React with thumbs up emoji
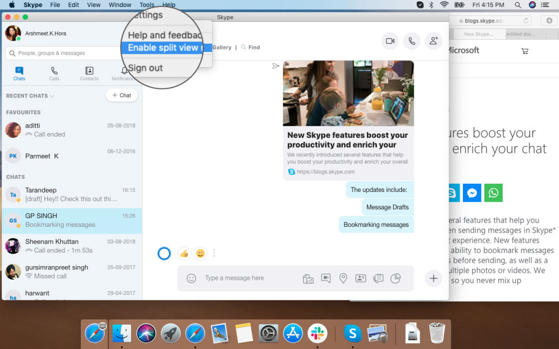The image size is (559, 349). click(184, 254)
